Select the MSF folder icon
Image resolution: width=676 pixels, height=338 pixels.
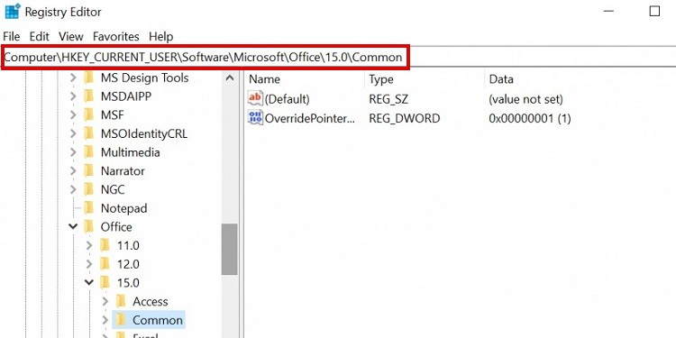click(89, 114)
